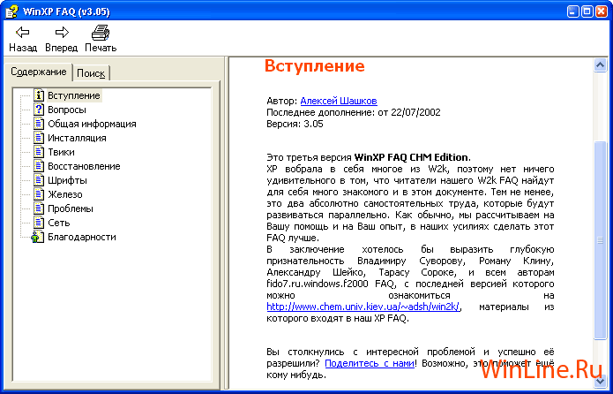Click the page icon beside Шрифты
The width and height of the screenshot is (613, 394).
(x=38, y=179)
